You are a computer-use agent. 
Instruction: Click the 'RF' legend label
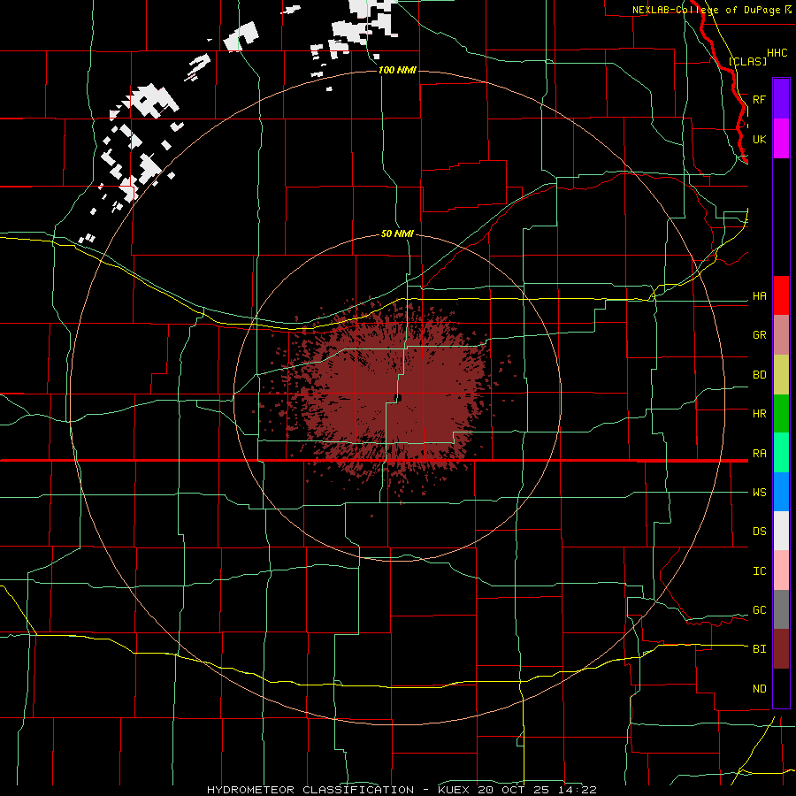point(760,99)
